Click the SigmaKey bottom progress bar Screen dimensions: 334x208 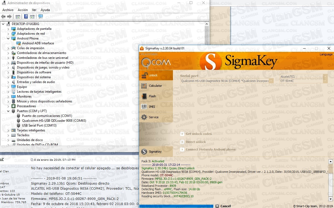pyautogui.click(x=176, y=206)
